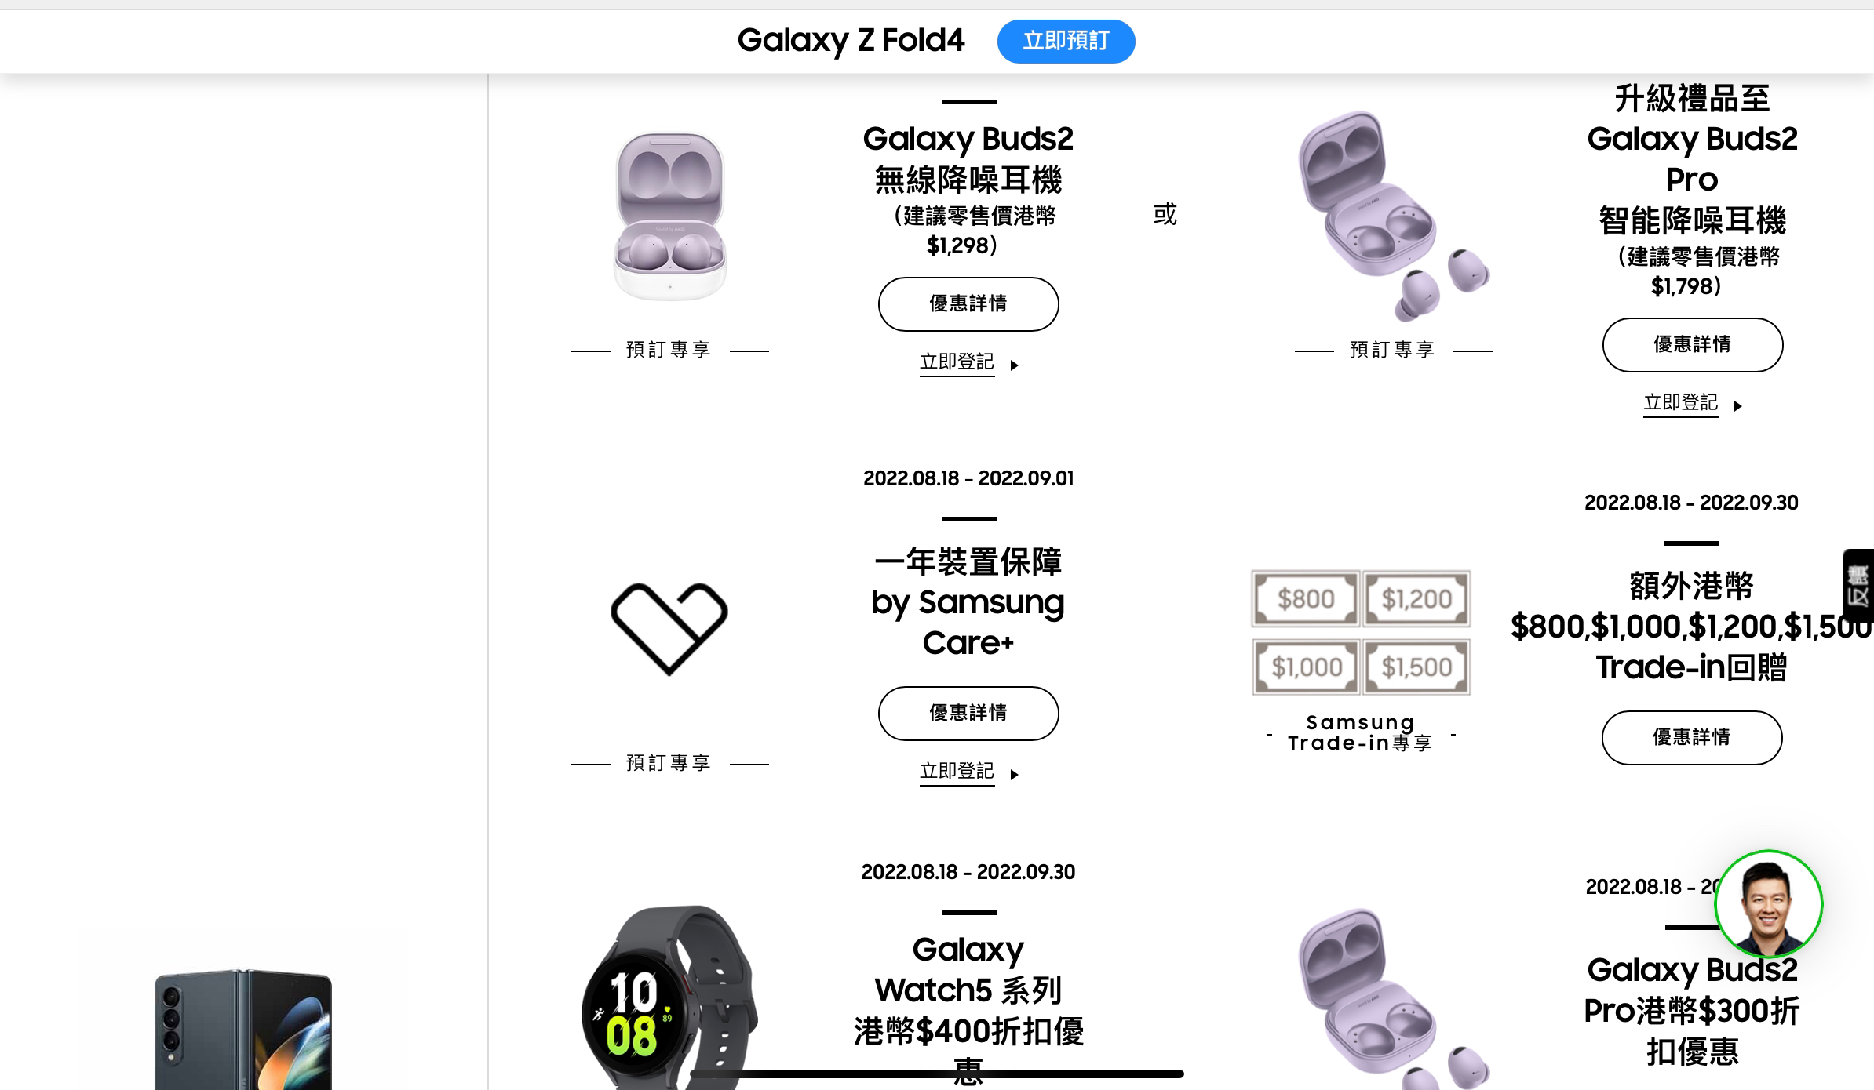The image size is (1874, 1090).
Task: Click the arrow beside Samsung Care+ 立即登記
Action: point(1015,775)
